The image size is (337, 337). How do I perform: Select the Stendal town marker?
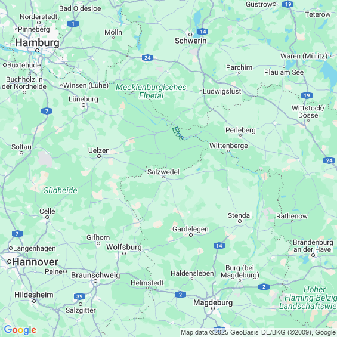tap(240, 221)
